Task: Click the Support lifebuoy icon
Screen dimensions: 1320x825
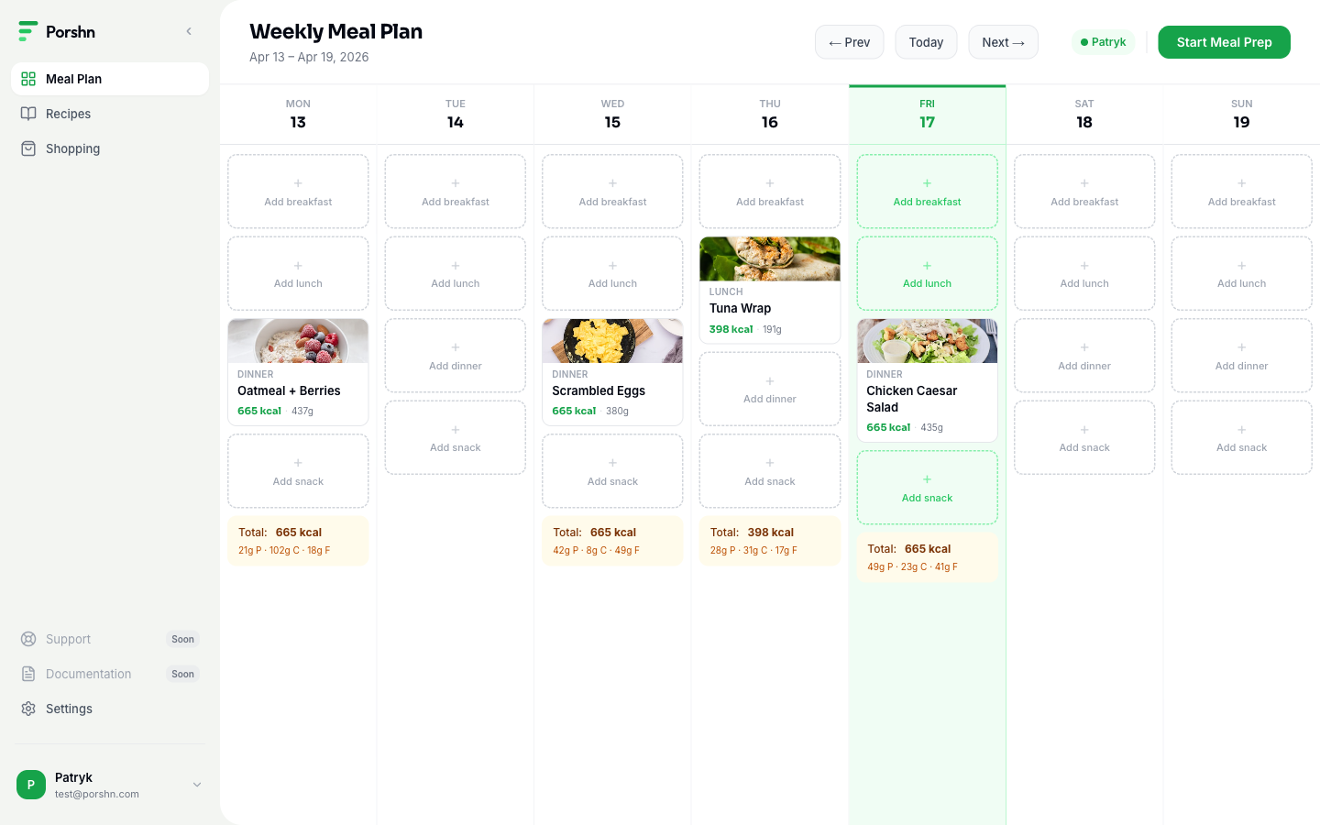Action: tap(28, 639)
